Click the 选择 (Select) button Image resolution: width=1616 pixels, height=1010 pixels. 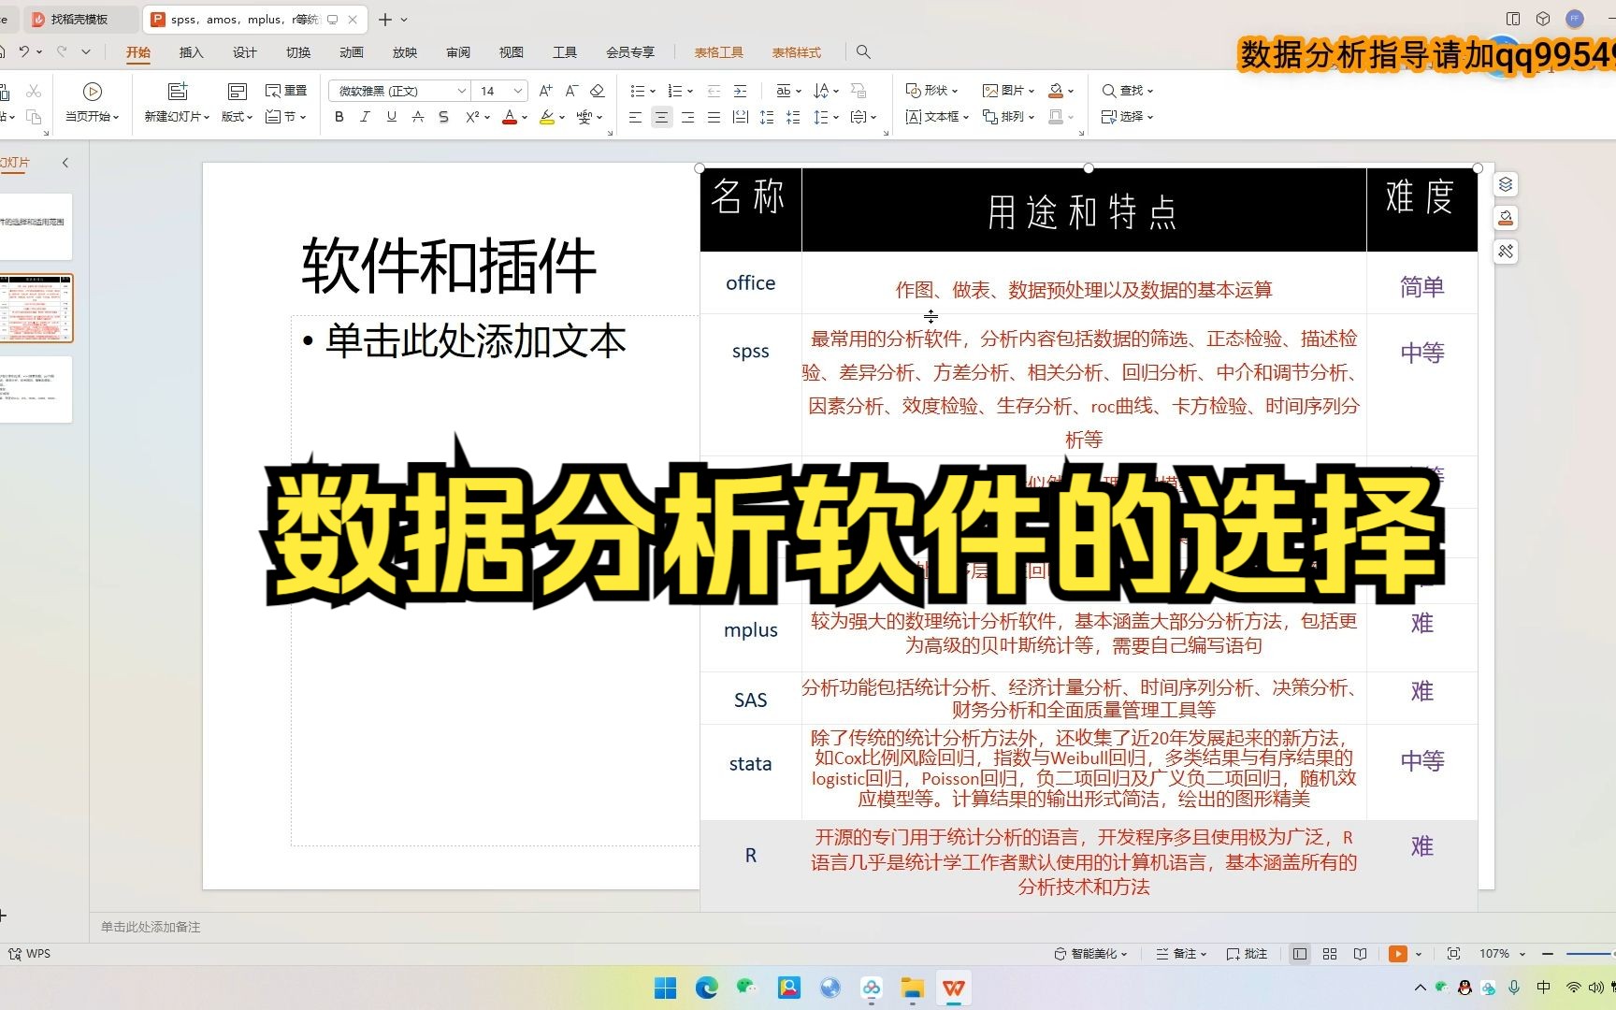(1127, 117)
